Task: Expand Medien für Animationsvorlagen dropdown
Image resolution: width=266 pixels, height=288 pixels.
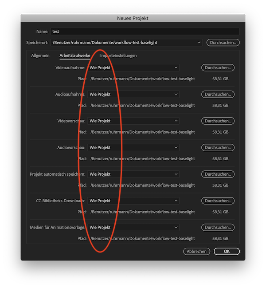Action: click(133, 228)
